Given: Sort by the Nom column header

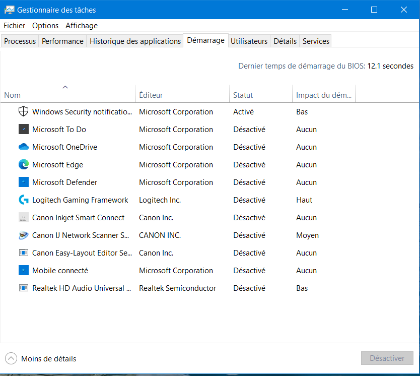Looking at the screenshot, I should pyautogui.click(x=68, y=95).
